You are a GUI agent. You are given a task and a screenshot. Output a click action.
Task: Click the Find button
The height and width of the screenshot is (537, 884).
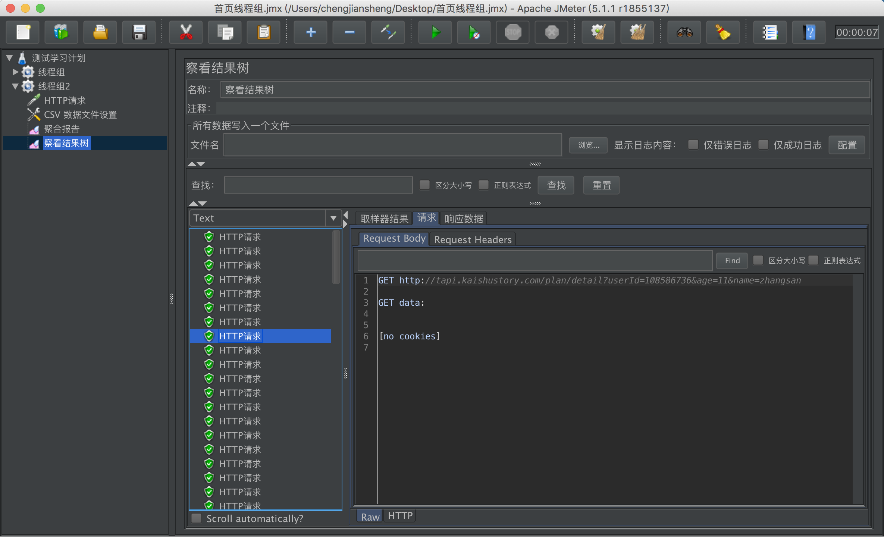(732, 261)
